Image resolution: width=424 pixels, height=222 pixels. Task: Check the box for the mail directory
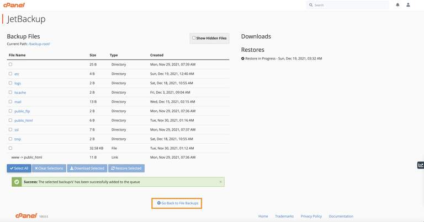pyautogui.click(x=10, y=102)
